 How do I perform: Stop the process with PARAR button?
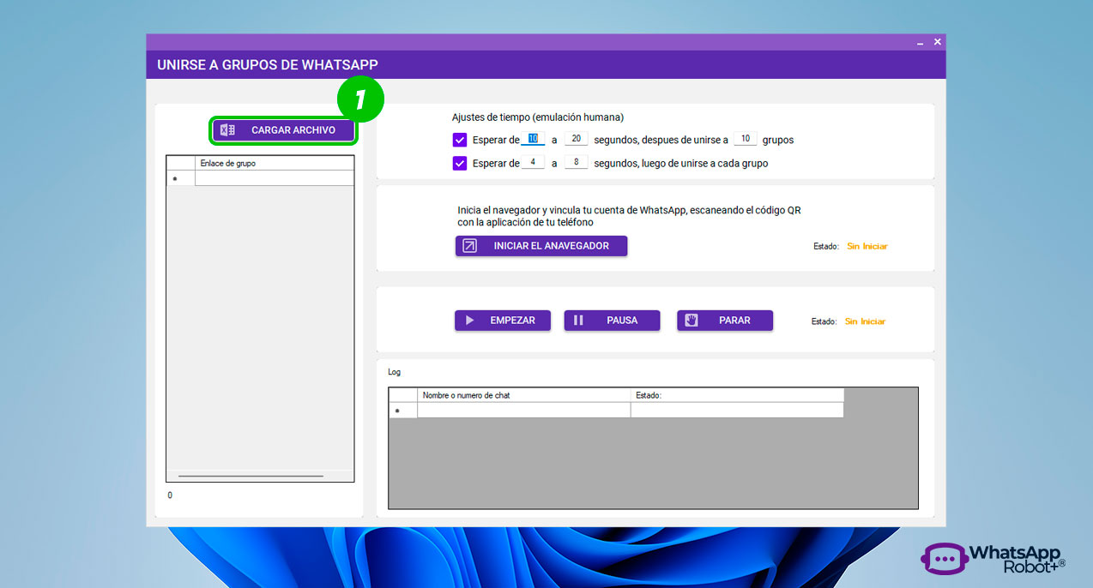[725, 321]
